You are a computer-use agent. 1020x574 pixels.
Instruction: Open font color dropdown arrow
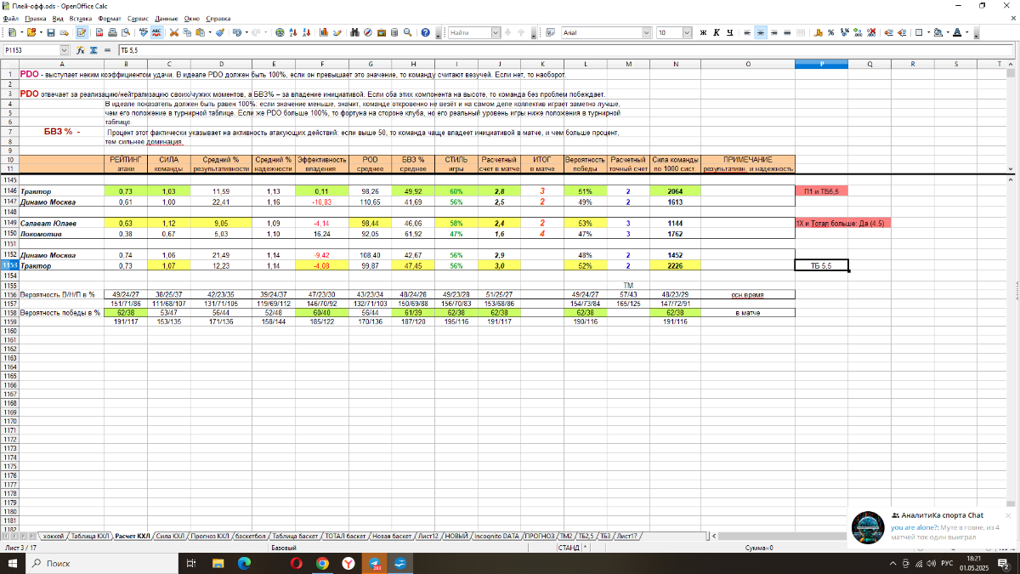(966, 32)
